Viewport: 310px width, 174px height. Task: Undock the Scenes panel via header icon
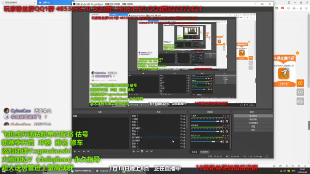click(128, 112)
